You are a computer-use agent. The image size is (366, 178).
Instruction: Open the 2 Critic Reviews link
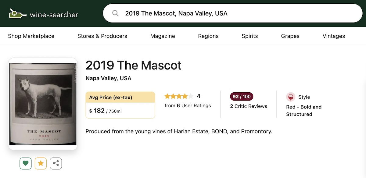(x=249, y=106)
